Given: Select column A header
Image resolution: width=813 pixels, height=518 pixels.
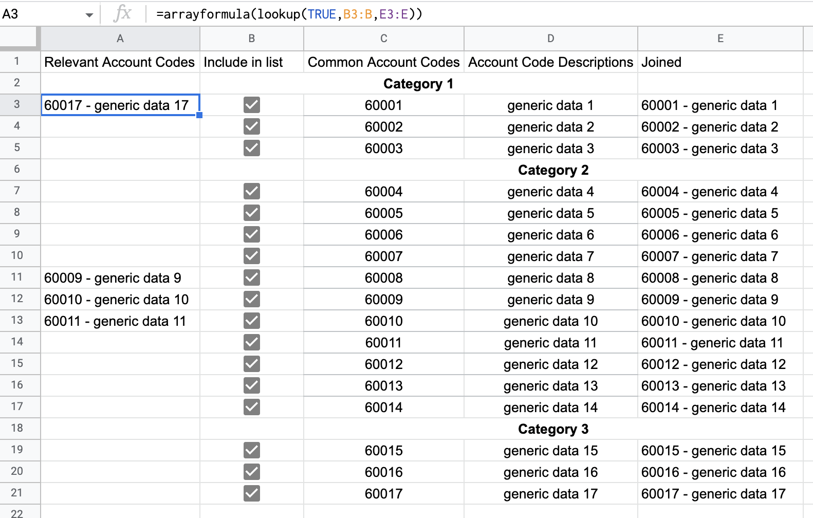Looking at the screenshot, I should (x=120, y=39).
